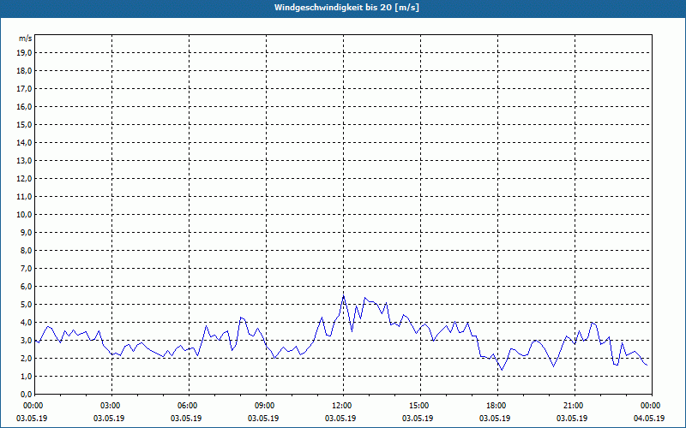
Task: Click the "09:00" x-axis time
Action: tap(266, 405)
